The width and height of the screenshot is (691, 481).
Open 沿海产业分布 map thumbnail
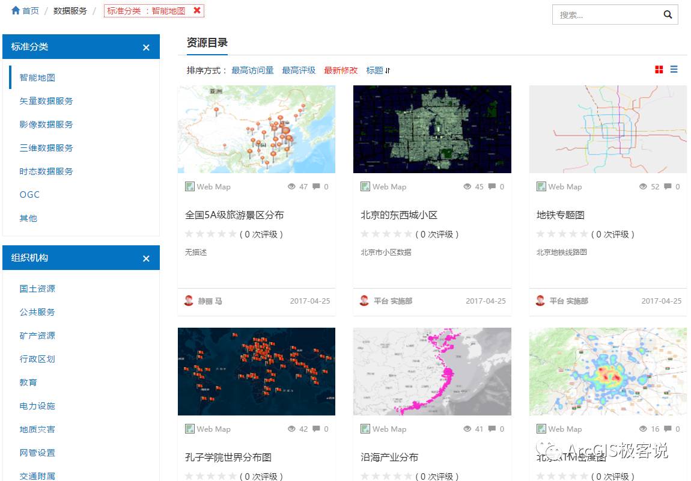(432, 371)
